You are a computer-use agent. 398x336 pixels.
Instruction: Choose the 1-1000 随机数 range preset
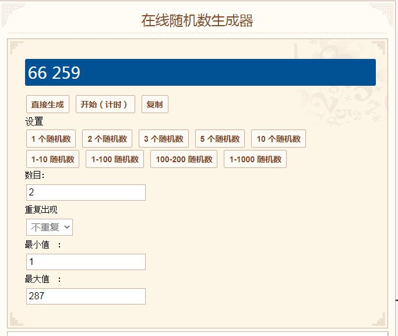tap(255, 159)
